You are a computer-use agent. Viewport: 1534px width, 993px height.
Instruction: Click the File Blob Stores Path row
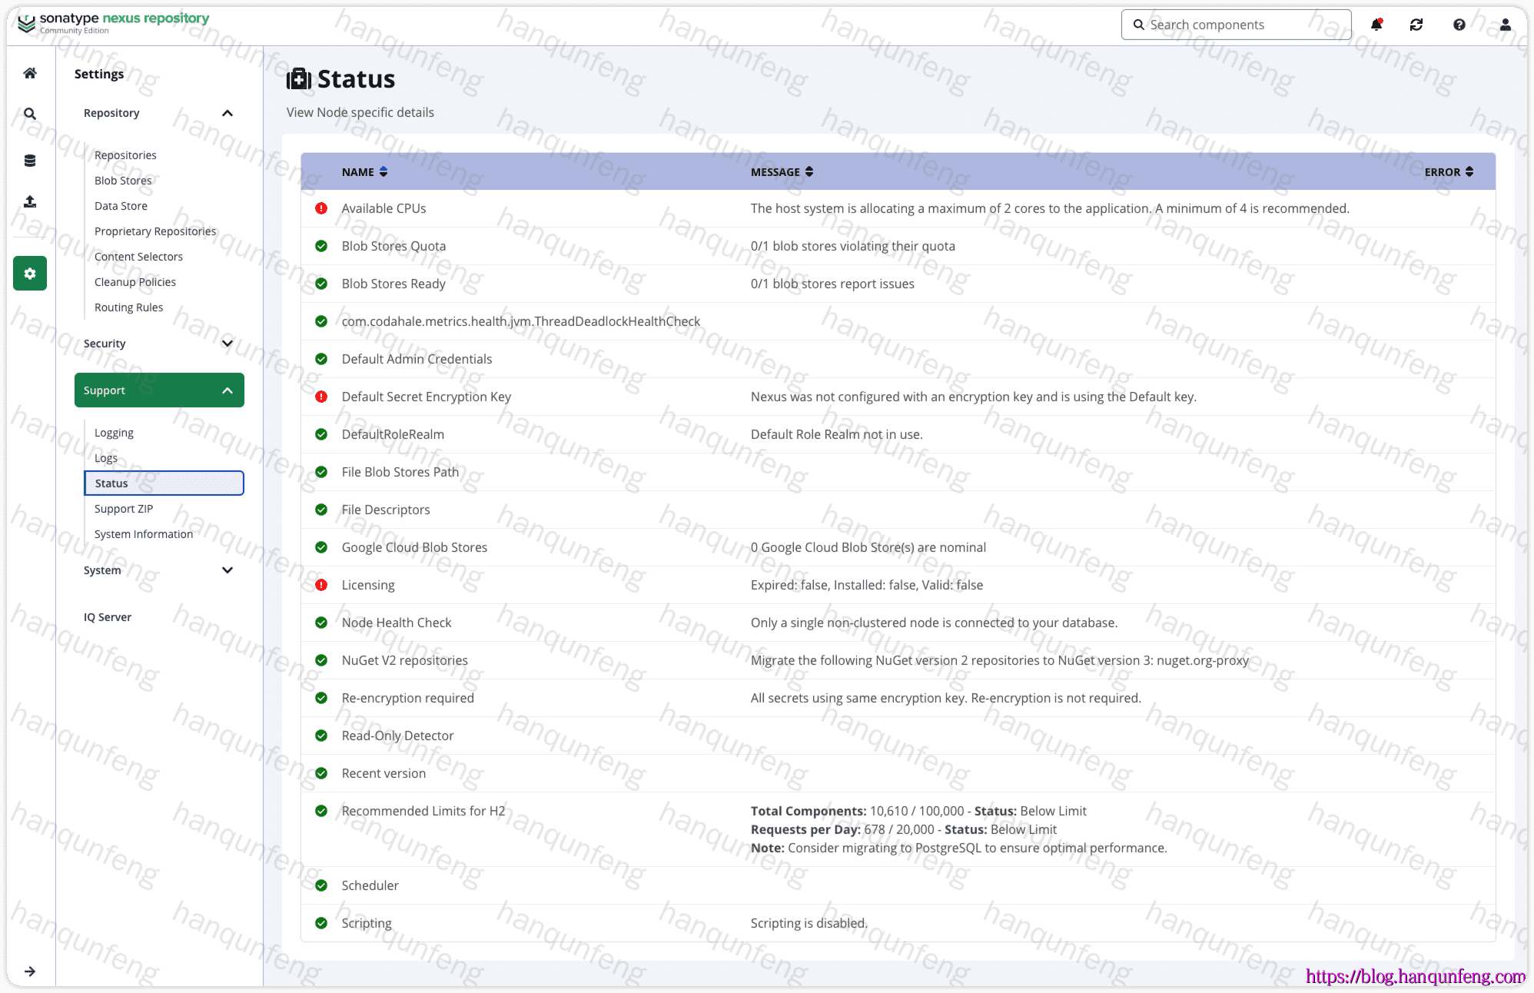898,472
